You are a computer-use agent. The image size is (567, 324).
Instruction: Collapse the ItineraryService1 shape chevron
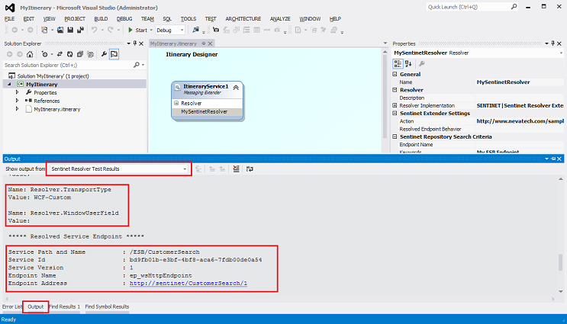pos(236,88)
